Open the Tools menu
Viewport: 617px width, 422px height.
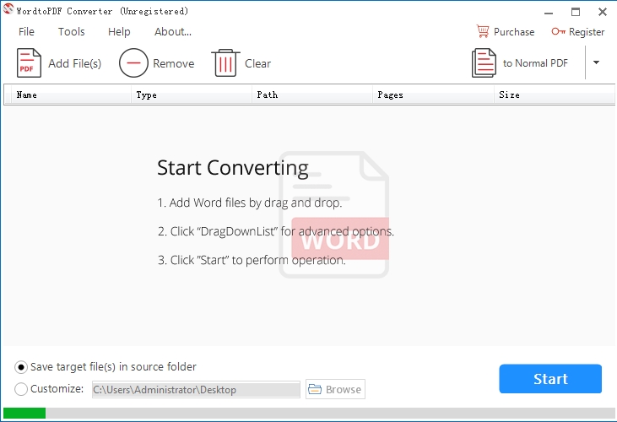tap(71, 31)
